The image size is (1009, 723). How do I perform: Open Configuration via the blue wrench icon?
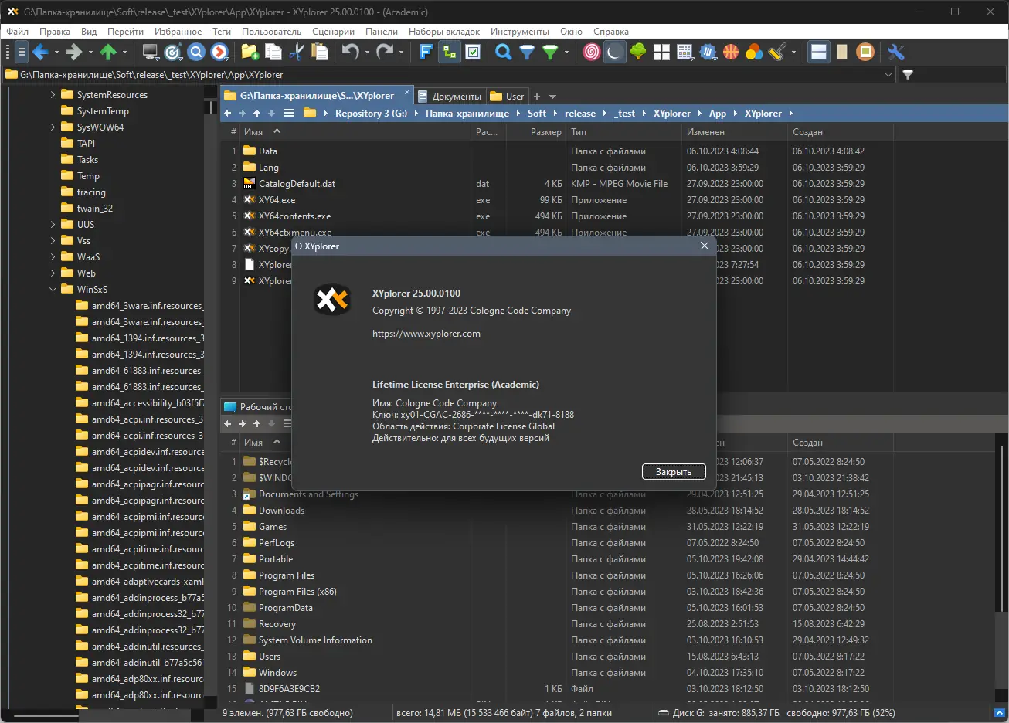[x=895, y=53]
